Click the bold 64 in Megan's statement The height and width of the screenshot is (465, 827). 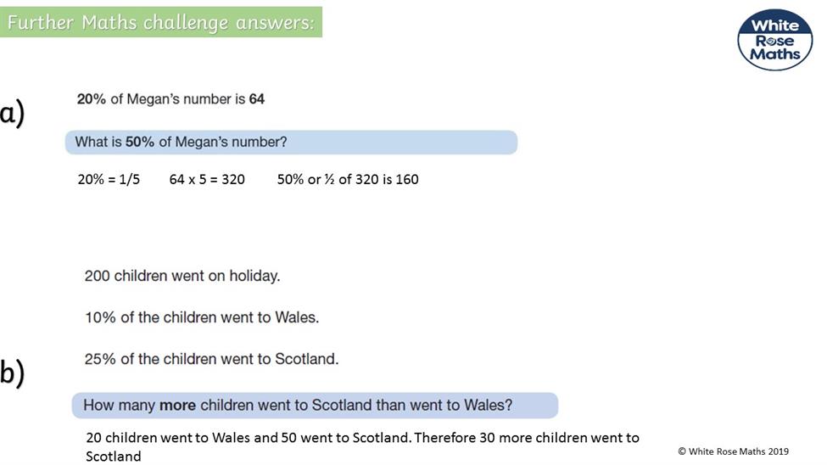[257, 99]
